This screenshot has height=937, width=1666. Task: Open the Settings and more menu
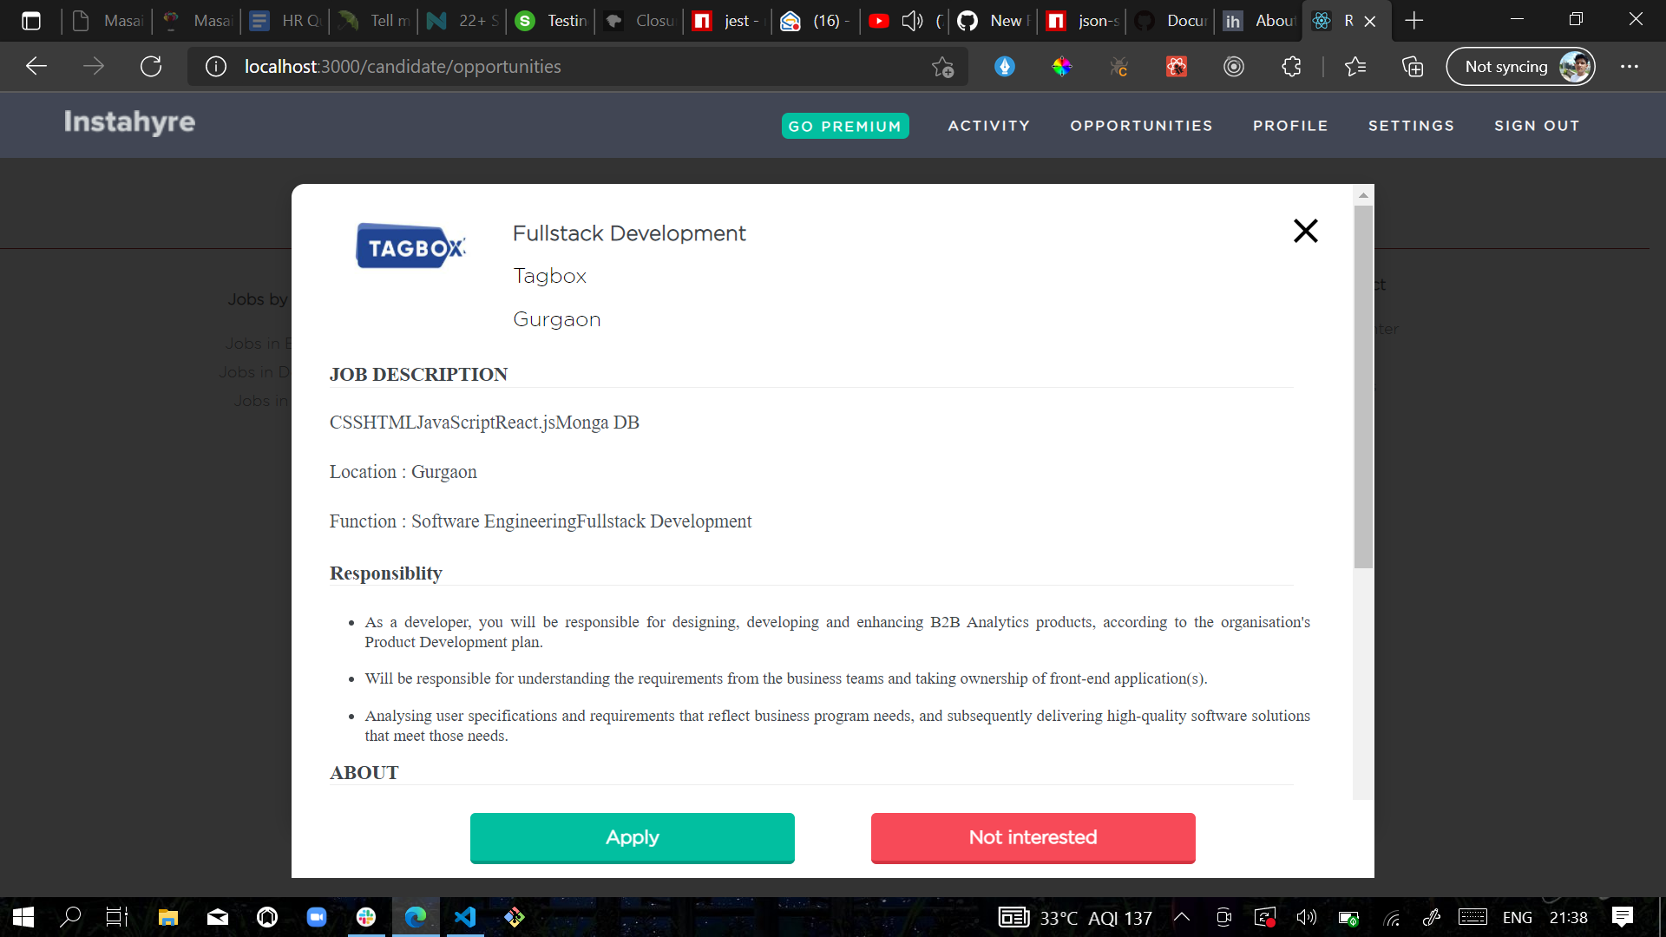(x=1631, y=66)
